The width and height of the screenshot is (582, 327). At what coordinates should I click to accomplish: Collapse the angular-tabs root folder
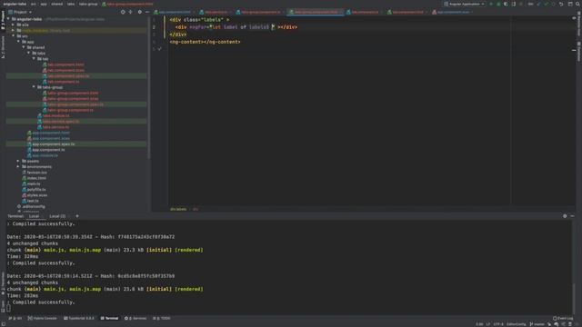pos(8,19)
